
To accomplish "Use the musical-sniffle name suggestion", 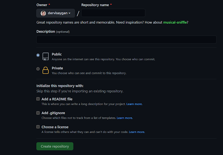I will pyautogui.click(x=175, y=22).
